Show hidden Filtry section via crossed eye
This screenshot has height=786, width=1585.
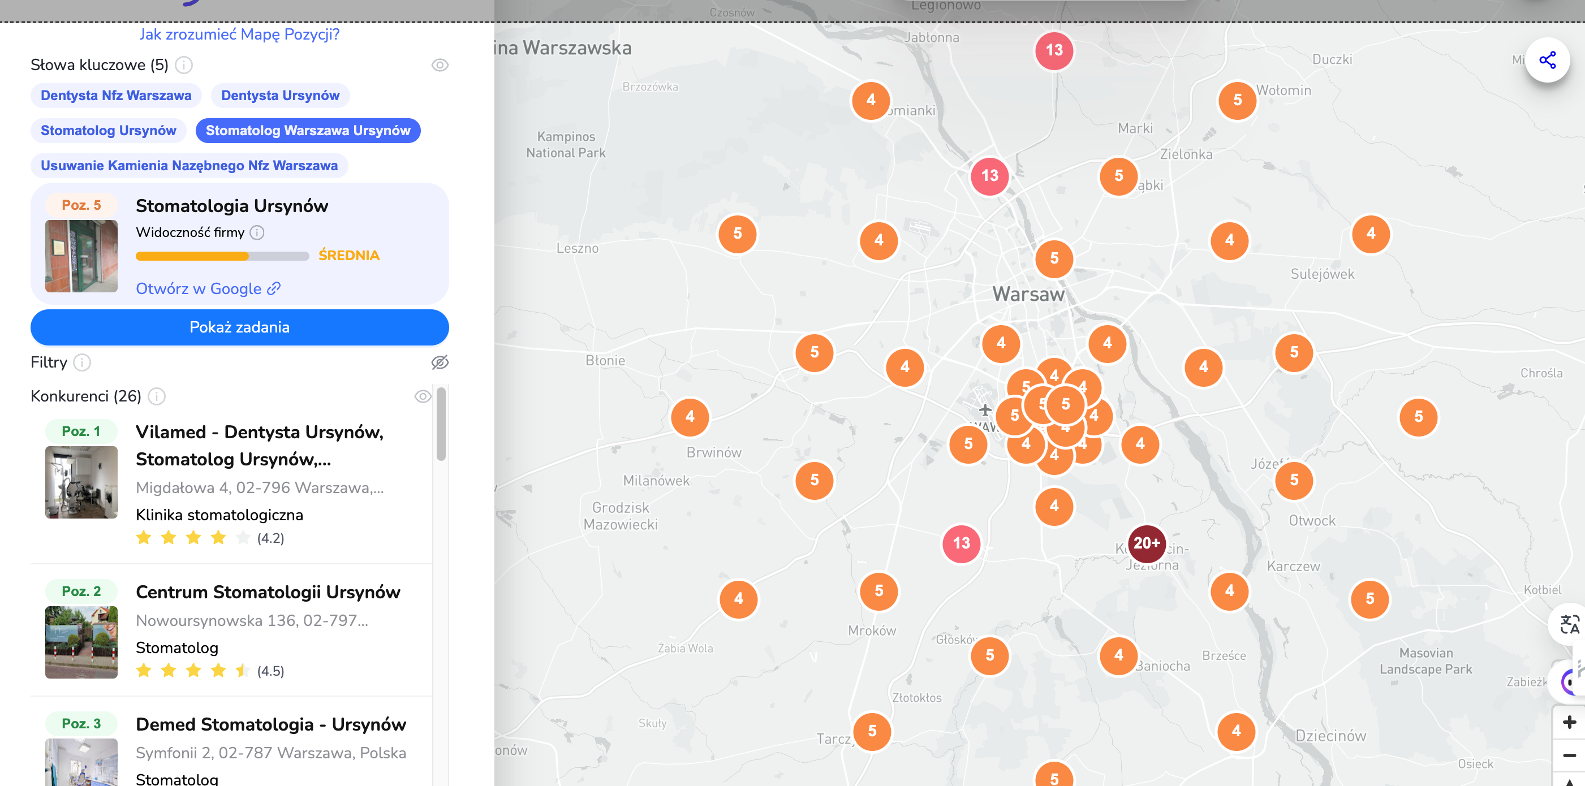pyautogui.click(x=440, y=362)
